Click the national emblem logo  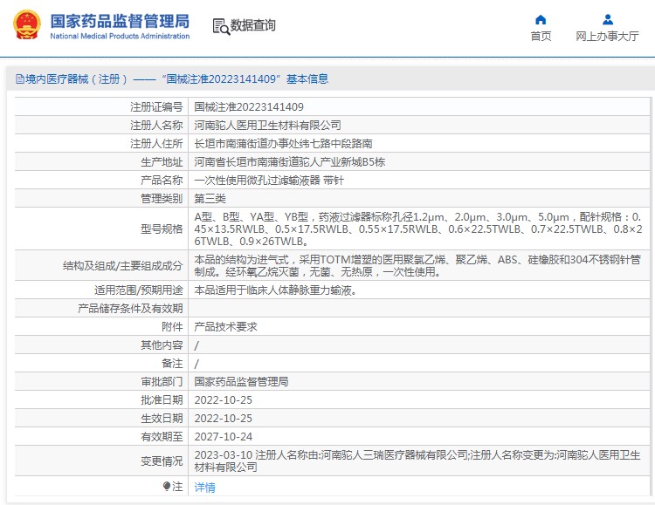(x=27, y=25)
